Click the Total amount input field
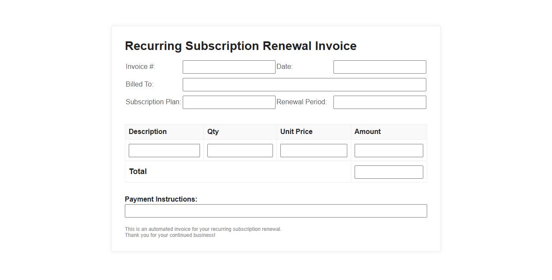Viewport: 552px width, 280px height. click(389, 172)
